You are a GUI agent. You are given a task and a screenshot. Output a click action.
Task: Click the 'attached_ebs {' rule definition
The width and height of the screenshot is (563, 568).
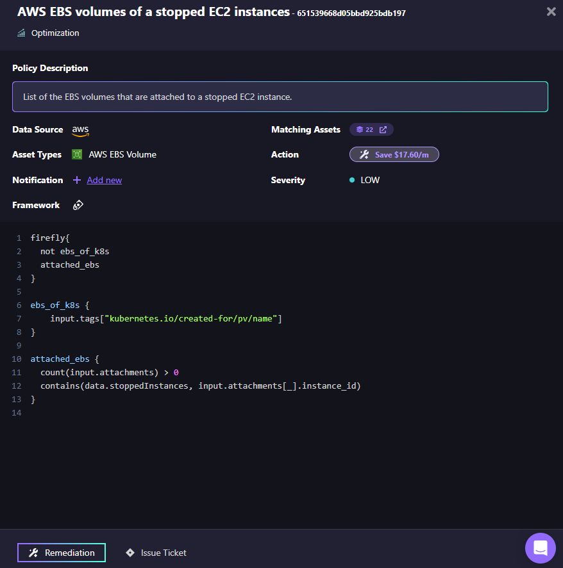click(x=65, y=359)
